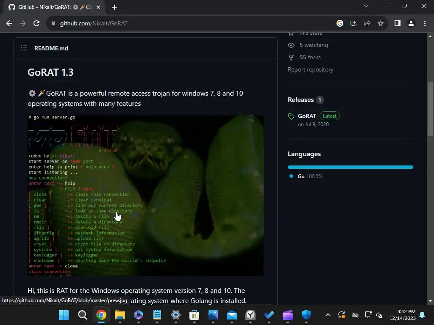
Task: Share this page icon
Action: (367, 24)
